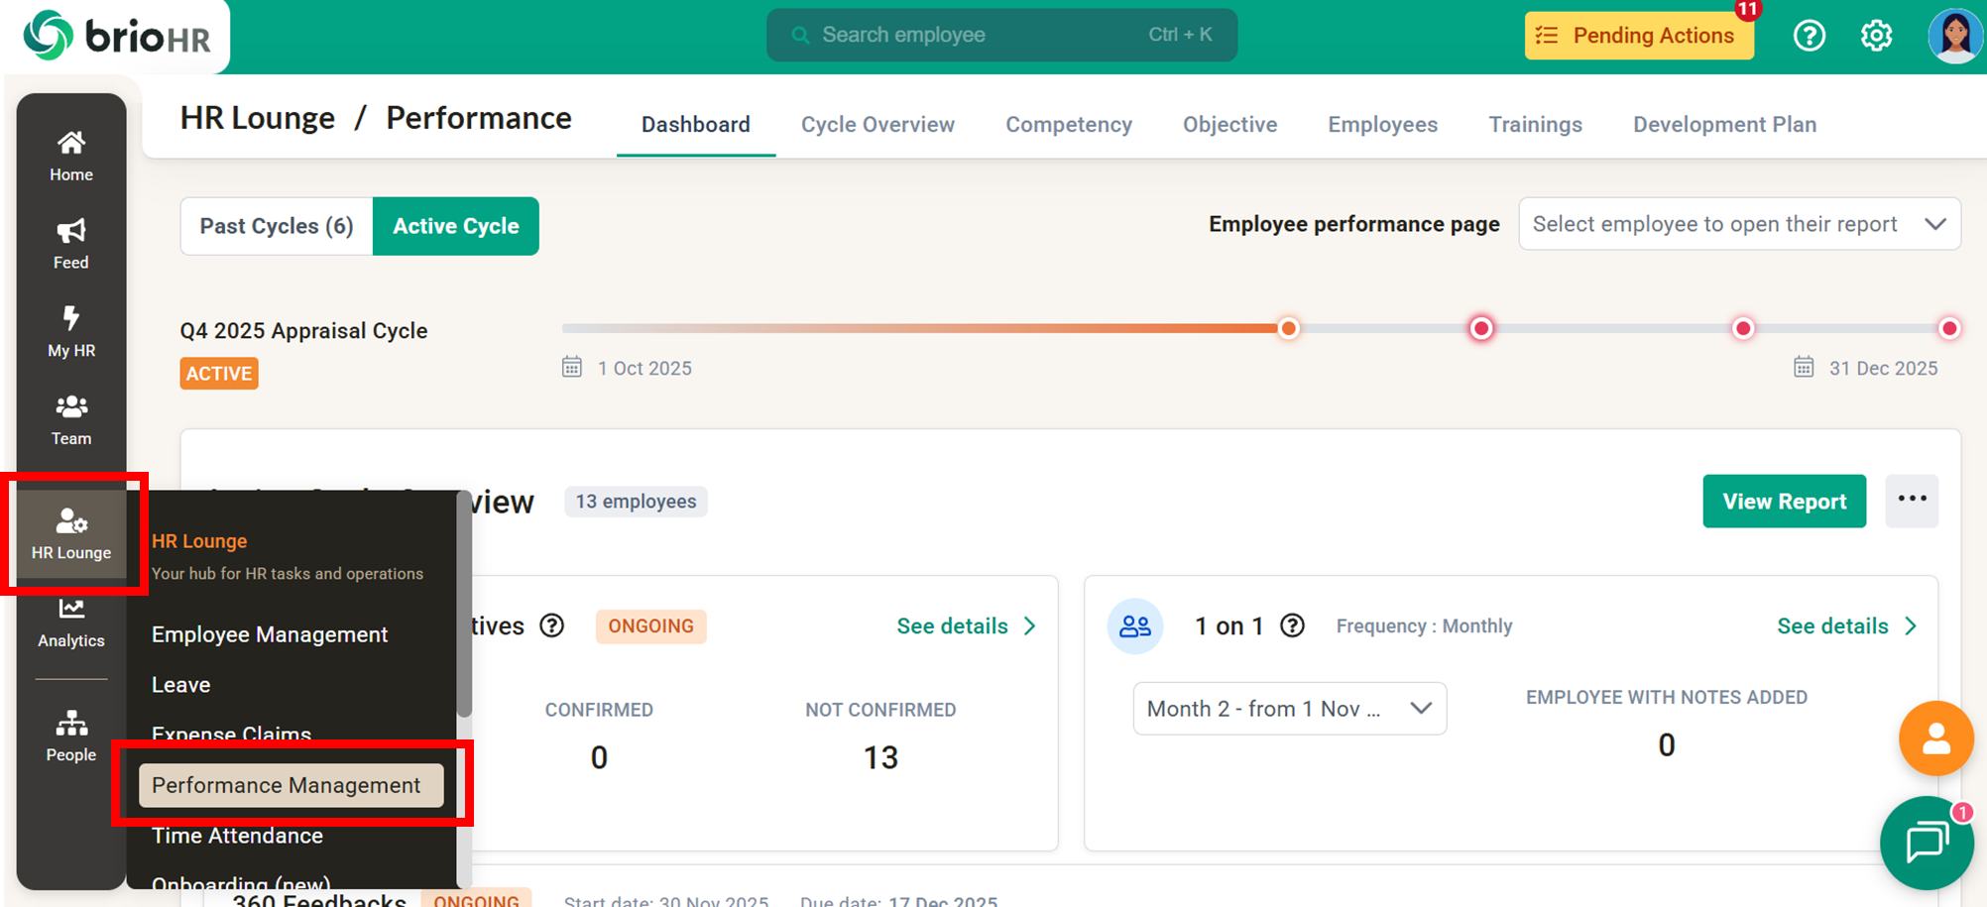Open the Home sidebar icon
The height and width of the screenshot is (907, 1987).
click(x=70, y=156)
